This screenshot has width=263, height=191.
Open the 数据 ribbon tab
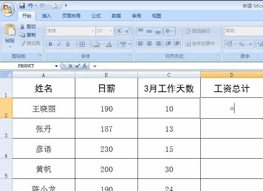(x=116, y=16)
